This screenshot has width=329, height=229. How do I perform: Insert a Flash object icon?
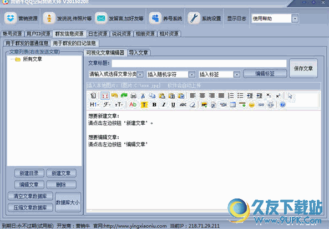(x=214, y=104)
